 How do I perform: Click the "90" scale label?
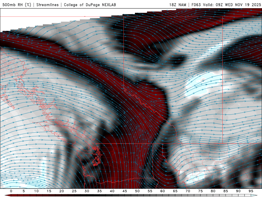(238, 191)
